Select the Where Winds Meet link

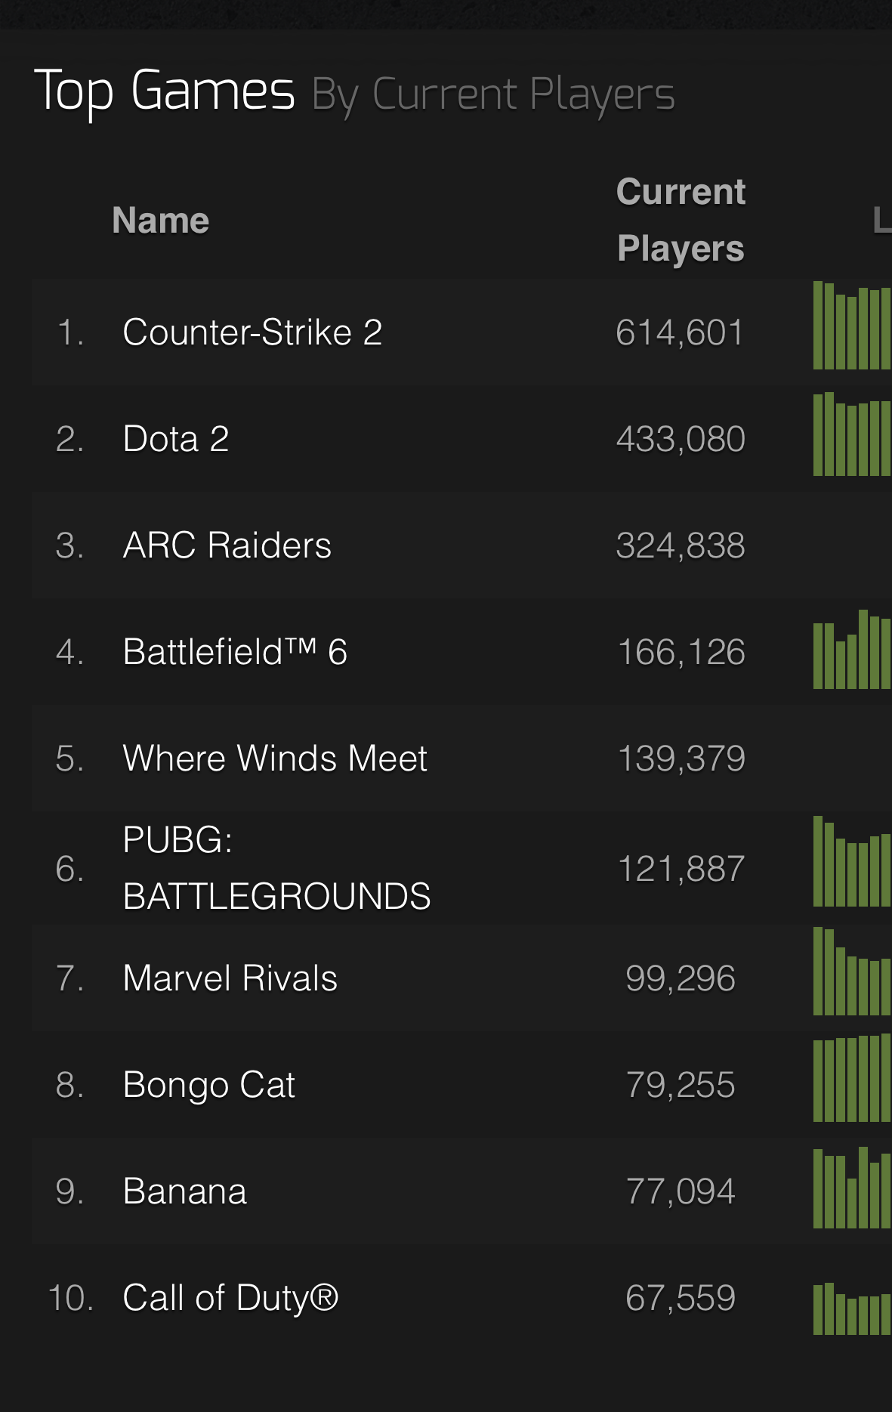coord(275,759)
